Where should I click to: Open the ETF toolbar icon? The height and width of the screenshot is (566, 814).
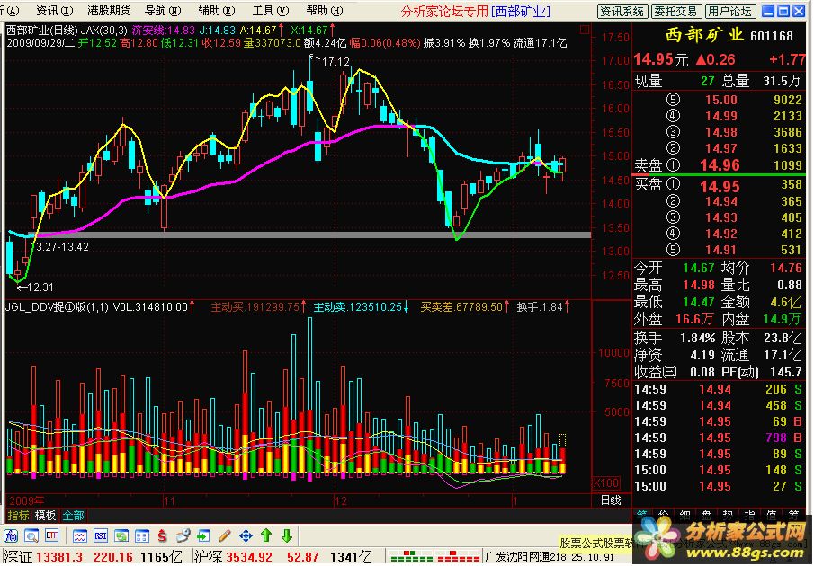point(52,535)
